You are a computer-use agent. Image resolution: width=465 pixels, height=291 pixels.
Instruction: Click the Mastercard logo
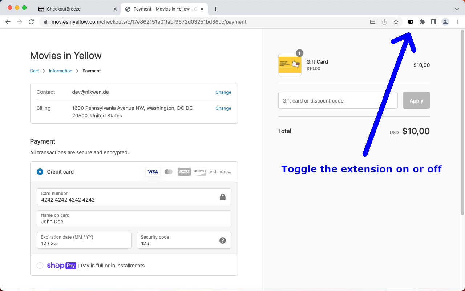pos(169,172)
